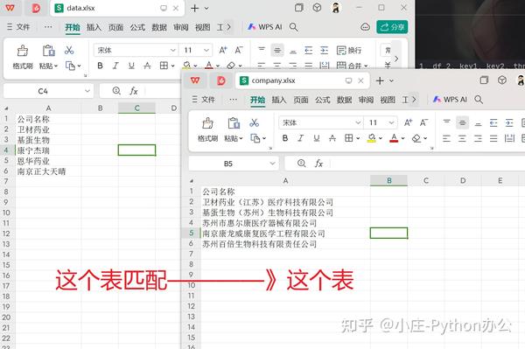
Task: Expand the name box dropdown next to B5
Action: 272,164
